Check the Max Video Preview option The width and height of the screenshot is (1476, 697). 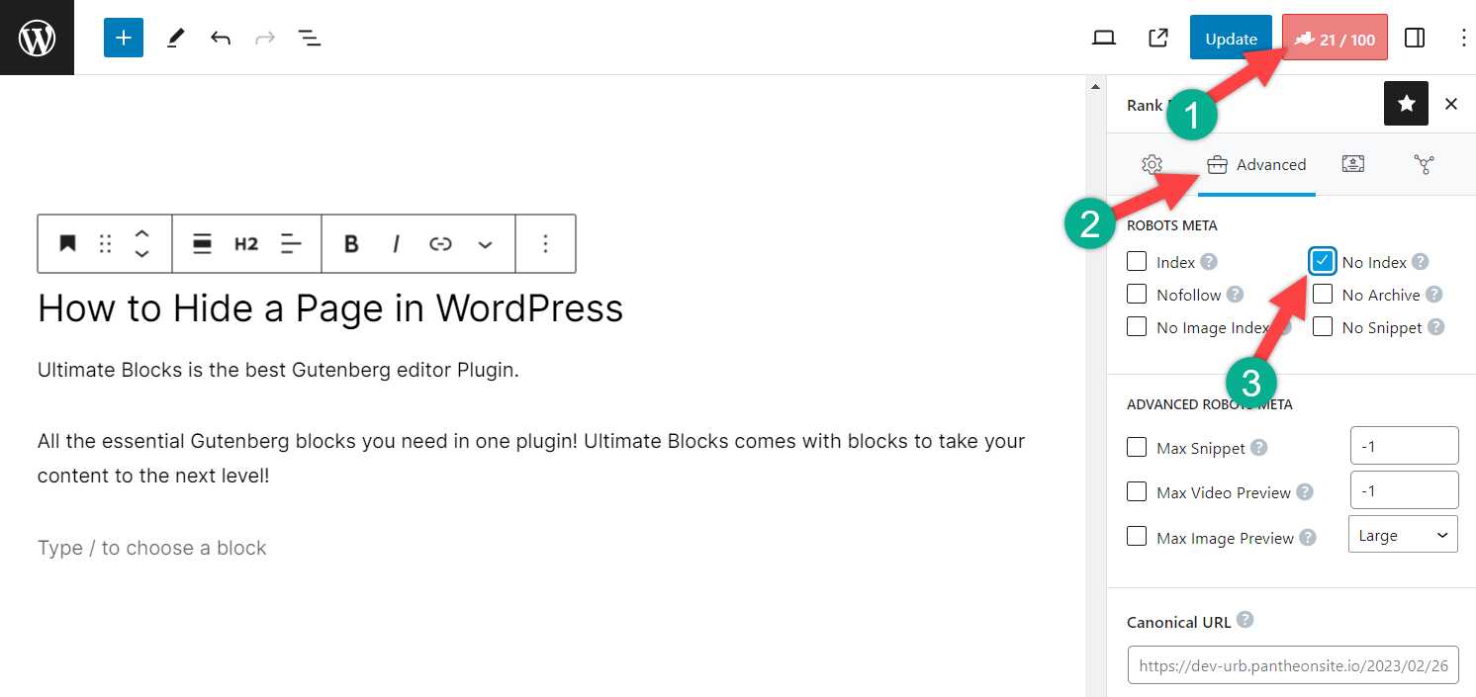click(1137, 492)
